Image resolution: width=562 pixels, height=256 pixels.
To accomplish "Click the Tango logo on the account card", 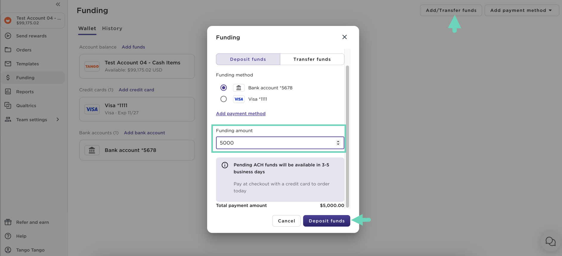I will pos(92,66).
